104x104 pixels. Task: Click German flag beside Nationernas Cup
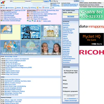click(x=28, y=14)
